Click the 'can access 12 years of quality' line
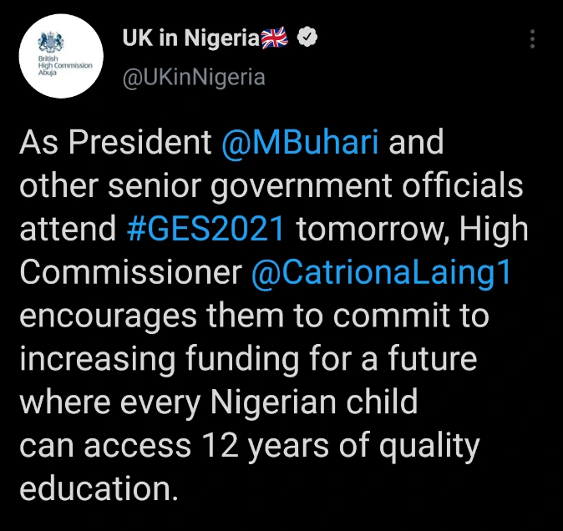This screenshot has height=531, width=563. tap(249, 447)
